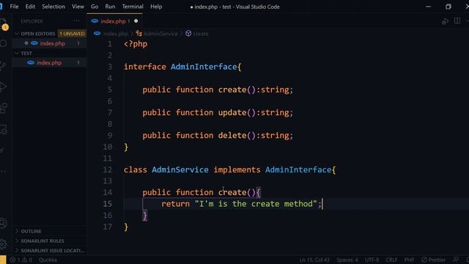Click line number 3 in the gutter

(x=110, y=67)
